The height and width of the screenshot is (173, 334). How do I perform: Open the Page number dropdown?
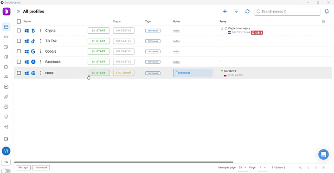[x=262, y=167]
